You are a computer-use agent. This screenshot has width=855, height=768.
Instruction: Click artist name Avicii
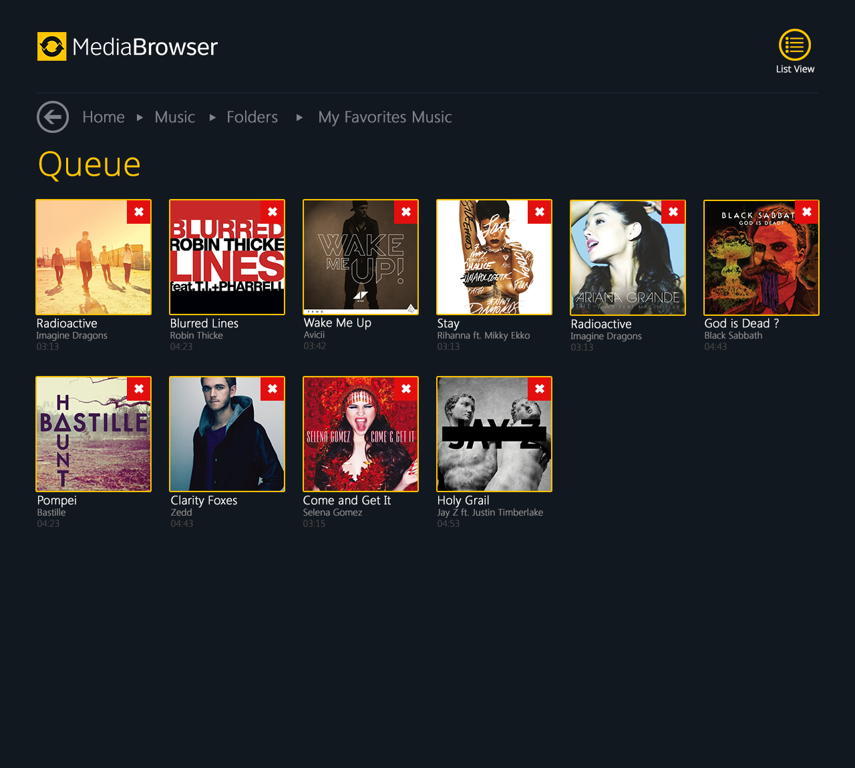(x=314, y=335)
